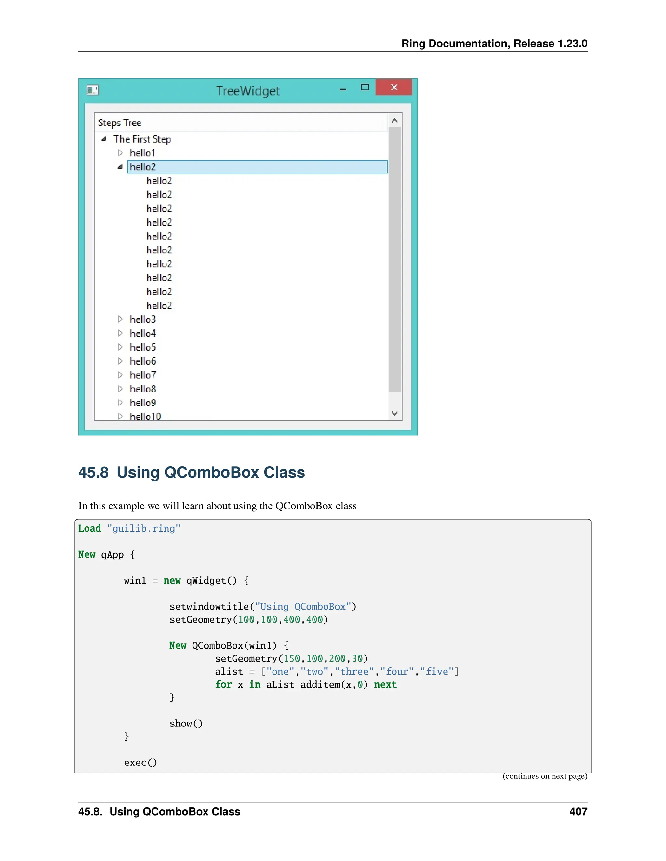Select the hello3 tree item
Screen dimensions: 666x861
click(x=143, y=319)
